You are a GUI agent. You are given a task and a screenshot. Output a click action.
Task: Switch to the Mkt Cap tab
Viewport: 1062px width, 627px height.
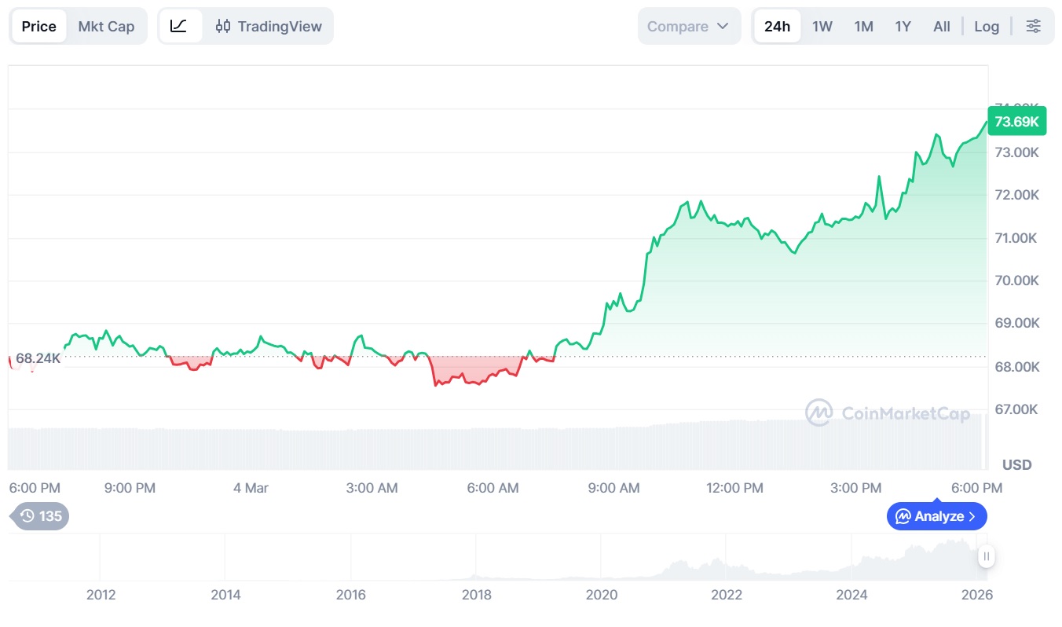(x=106, y=26)
